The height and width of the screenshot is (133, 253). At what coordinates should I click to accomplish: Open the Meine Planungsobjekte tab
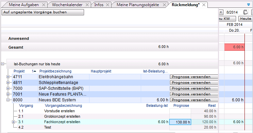point(138,5)
